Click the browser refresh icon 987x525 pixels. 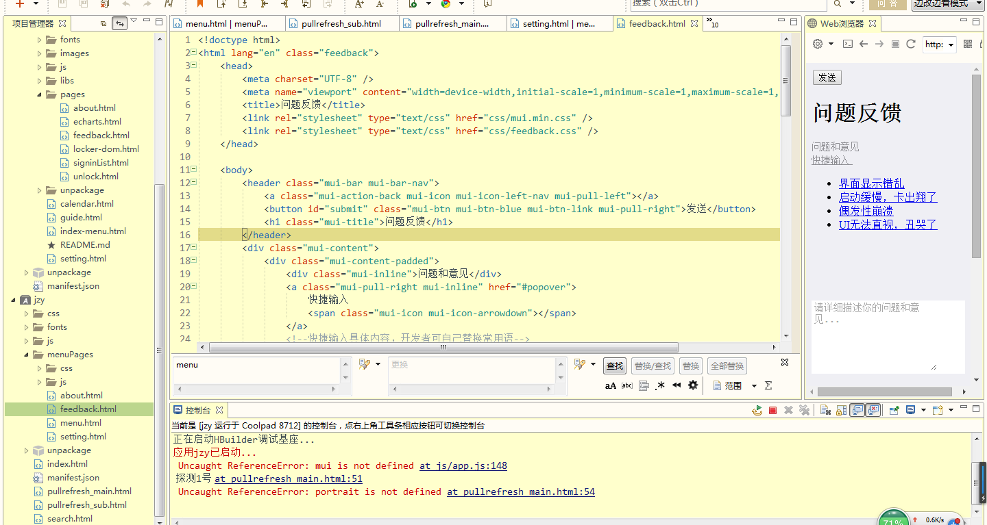(x=911, y=44)
